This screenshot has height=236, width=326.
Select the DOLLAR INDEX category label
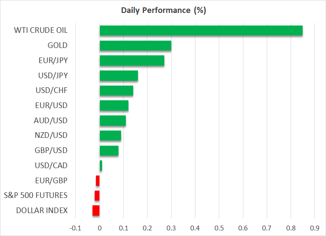point(42,210)
